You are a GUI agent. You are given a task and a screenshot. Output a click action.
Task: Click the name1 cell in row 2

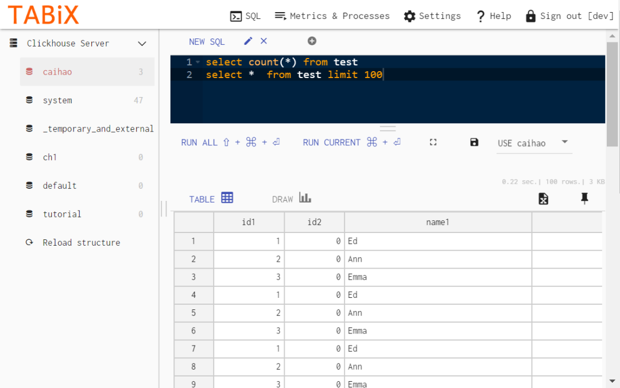click(x=437, y=259)
